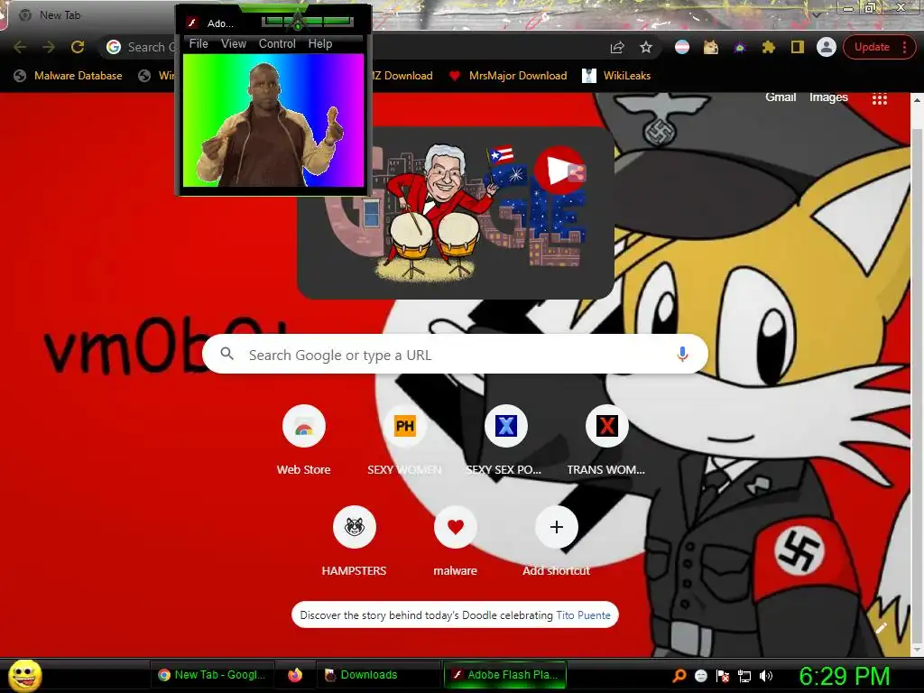Open View menu in Flash Player
Viewport: 924px width, 693px height.
point(234,43)
